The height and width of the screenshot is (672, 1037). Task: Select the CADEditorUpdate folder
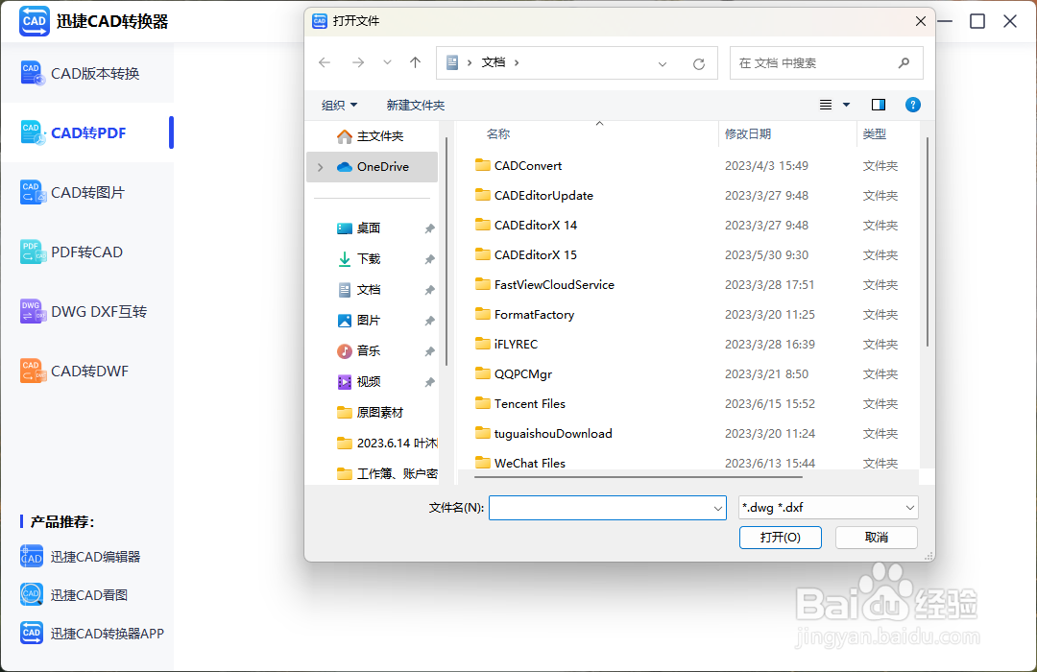[x=535, y=196]
